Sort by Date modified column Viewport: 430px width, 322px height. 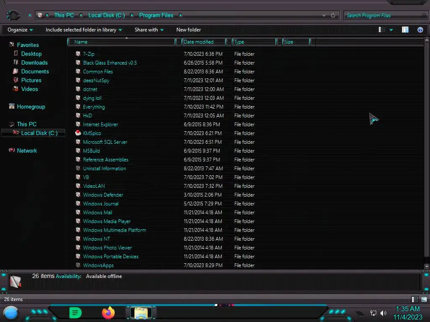[x=204, y=42]
